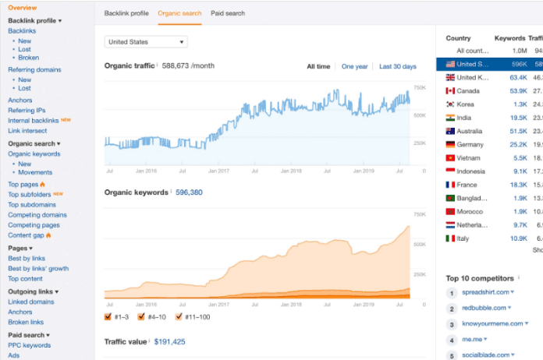Screen dimensions: 543x360
Task: Switch to the Paid search tab
Action: [x=228, y=13]
